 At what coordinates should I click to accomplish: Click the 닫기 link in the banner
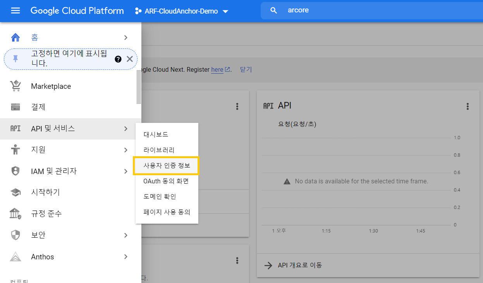click(x=246, y=70)
